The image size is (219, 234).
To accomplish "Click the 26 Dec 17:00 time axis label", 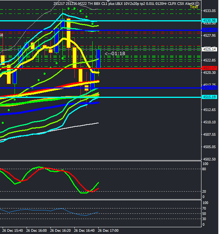I will point(108,230).
